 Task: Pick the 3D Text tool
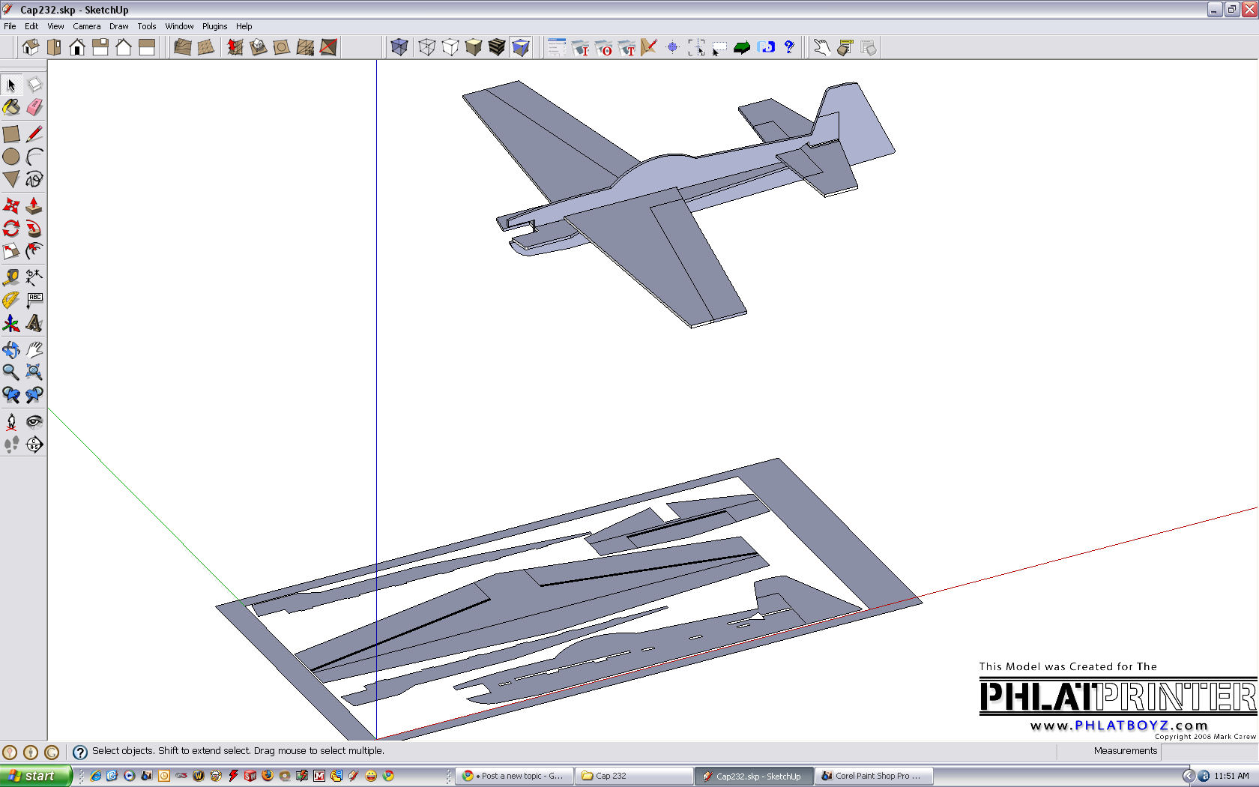point(34,323)
